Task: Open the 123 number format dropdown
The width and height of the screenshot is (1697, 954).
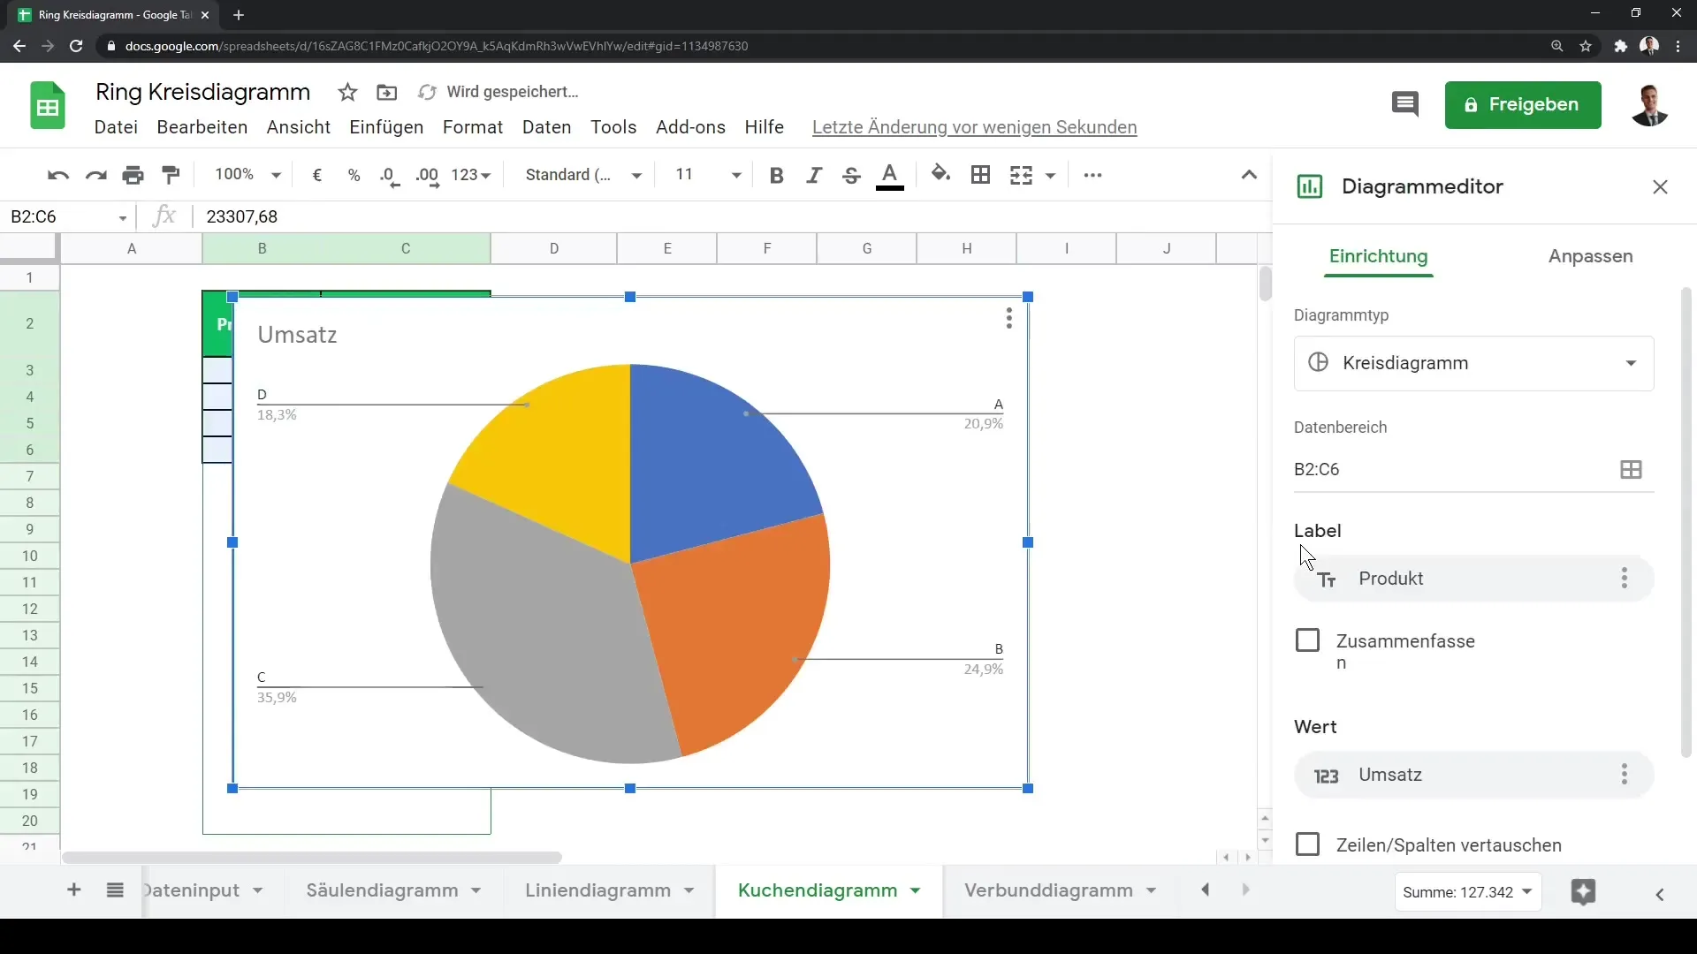Action: point(470,175)
